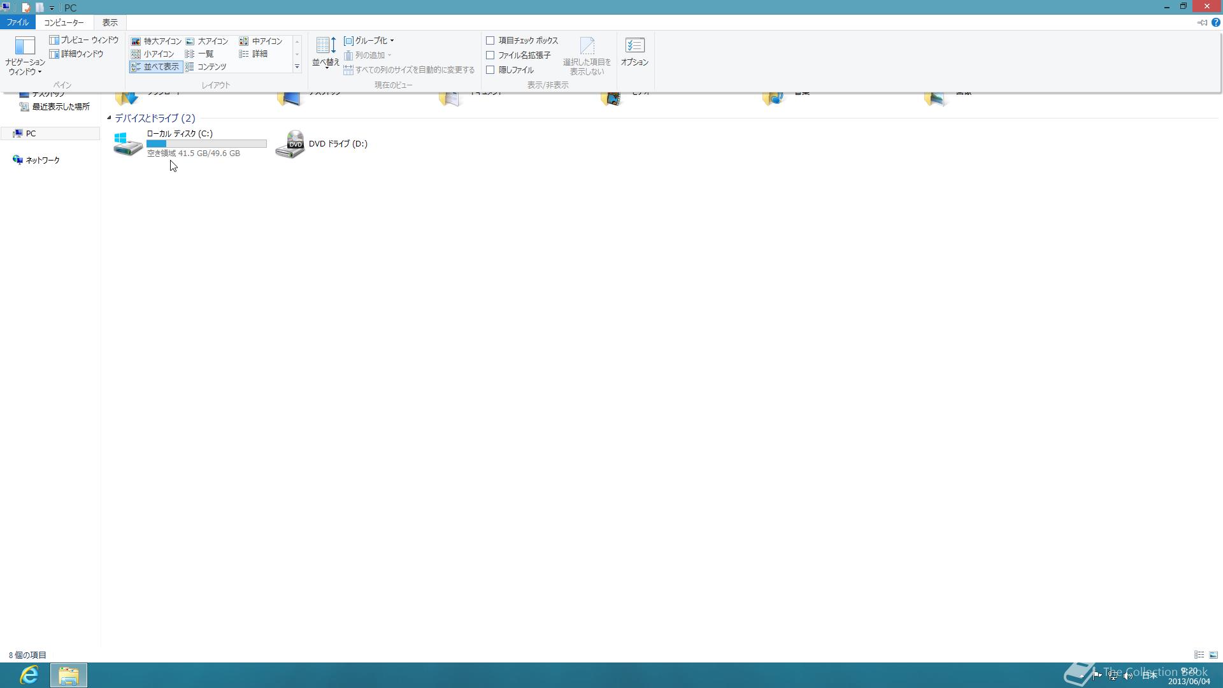Open folder オプション button
The width and height of the screenshot is (1223, 688).
pyautogui.click(x=634, y=52)
